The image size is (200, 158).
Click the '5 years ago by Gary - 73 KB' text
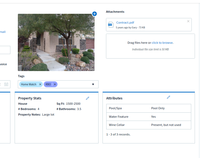[x=130, y=27]
